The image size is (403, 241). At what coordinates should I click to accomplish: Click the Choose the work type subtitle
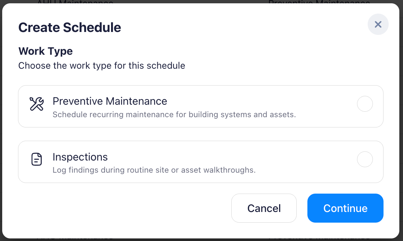pyautogui.click(x=101, y=66)
